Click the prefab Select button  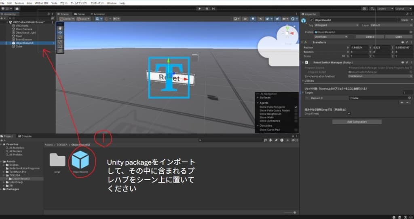tap(370, 37)
